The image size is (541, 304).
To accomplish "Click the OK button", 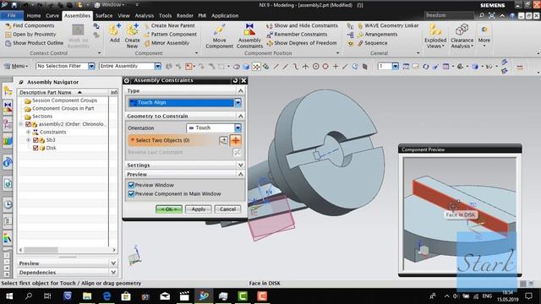I will tap(169, 209).
